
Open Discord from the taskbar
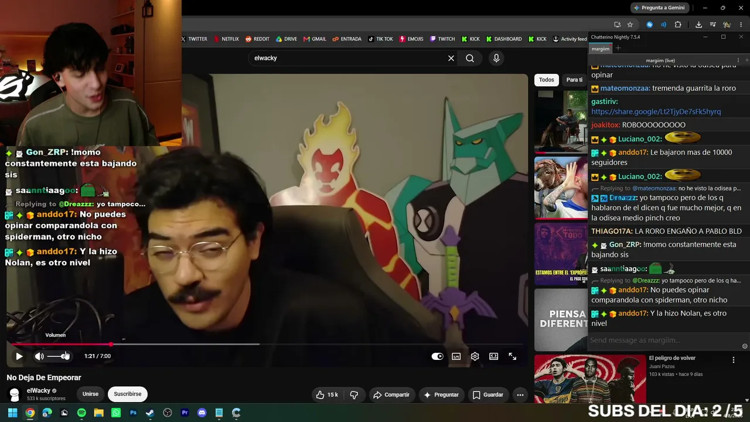point(202,413)
